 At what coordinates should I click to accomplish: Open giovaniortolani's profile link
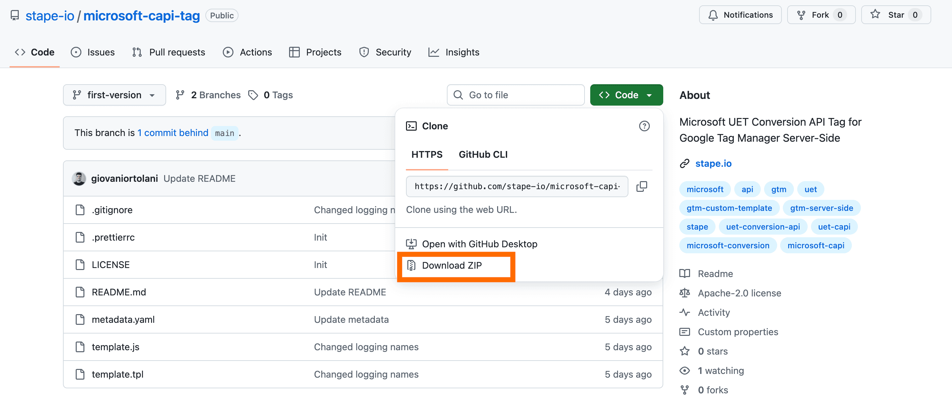pos(125,178)
